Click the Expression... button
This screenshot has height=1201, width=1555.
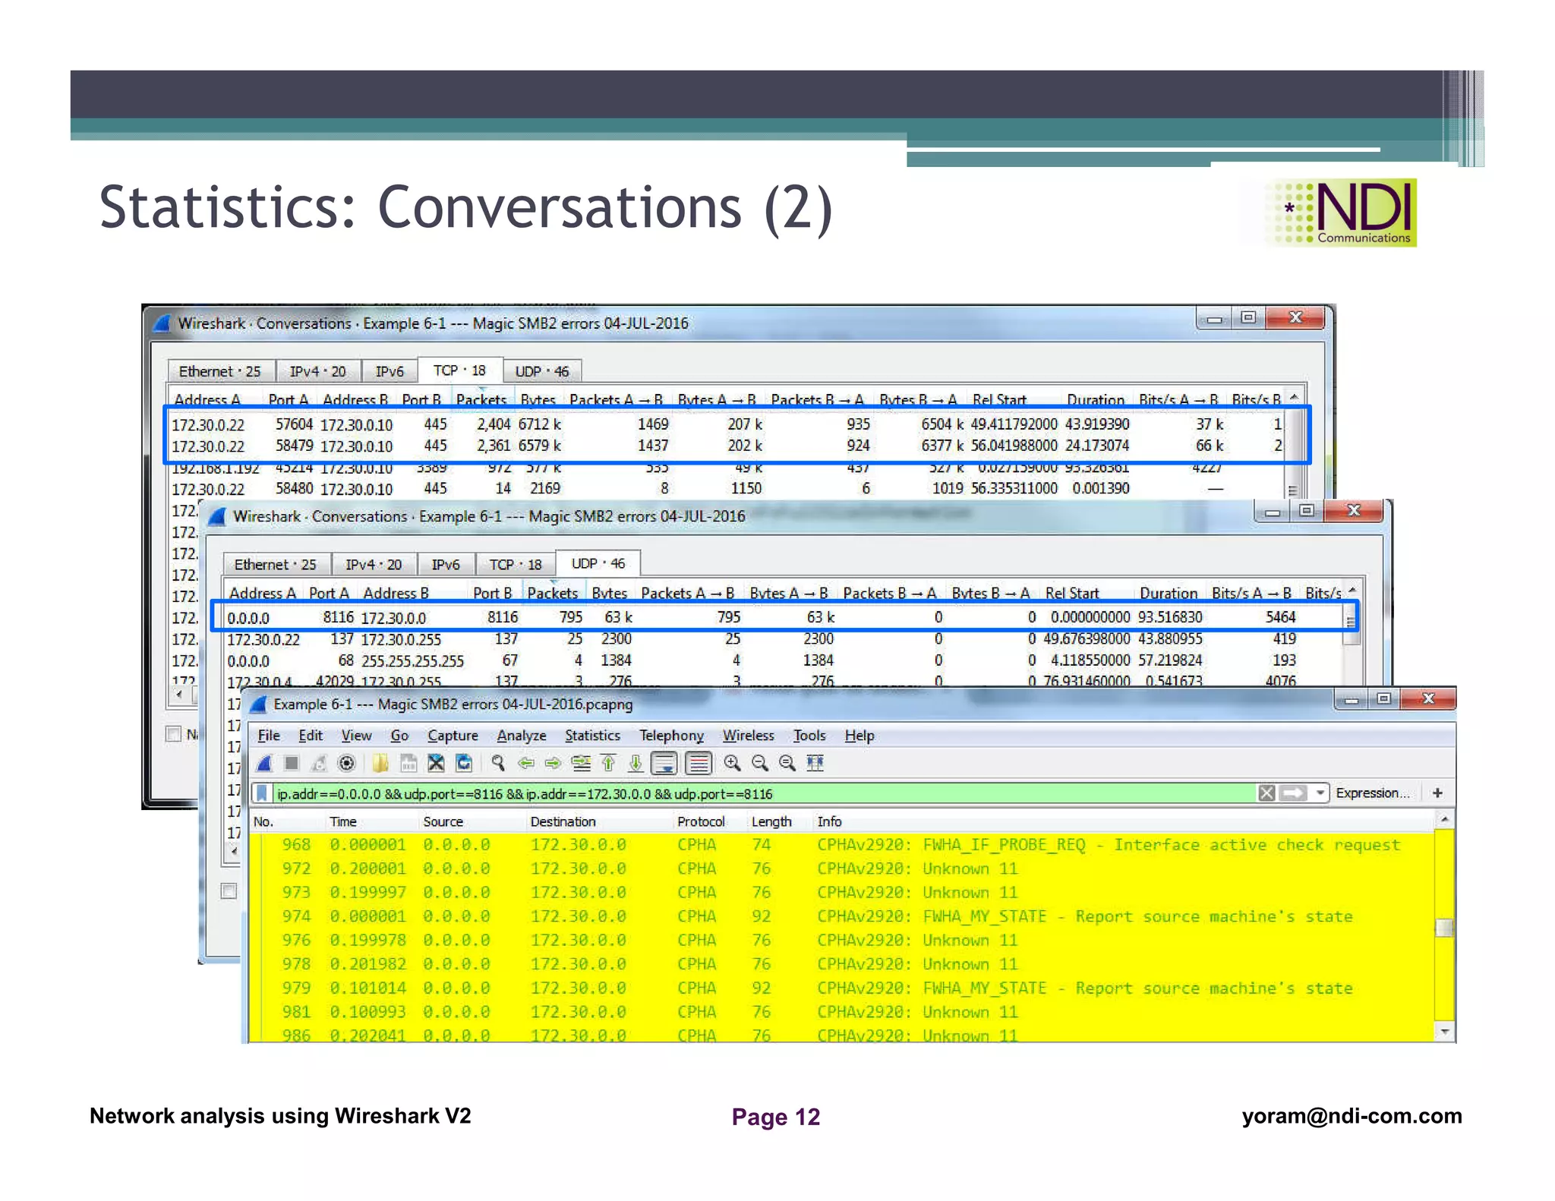click(1373, 793)
